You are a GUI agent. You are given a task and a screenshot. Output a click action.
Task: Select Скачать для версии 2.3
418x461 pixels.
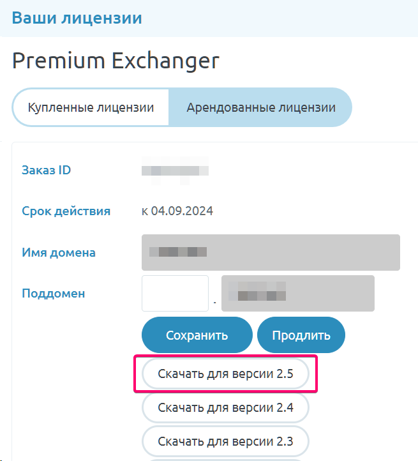click(225, 441)
